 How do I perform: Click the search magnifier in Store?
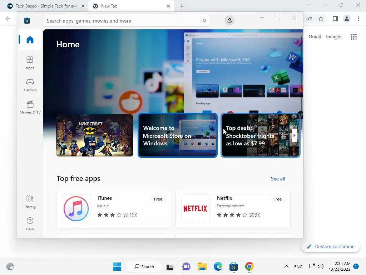(203, 21)
